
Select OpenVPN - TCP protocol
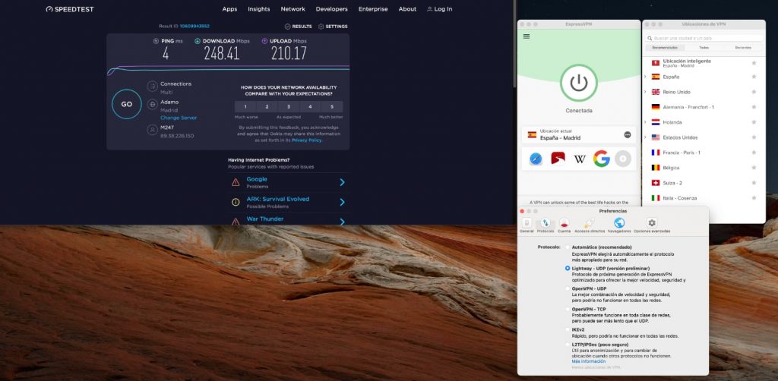pyautogui.click(x=568, y=309)
